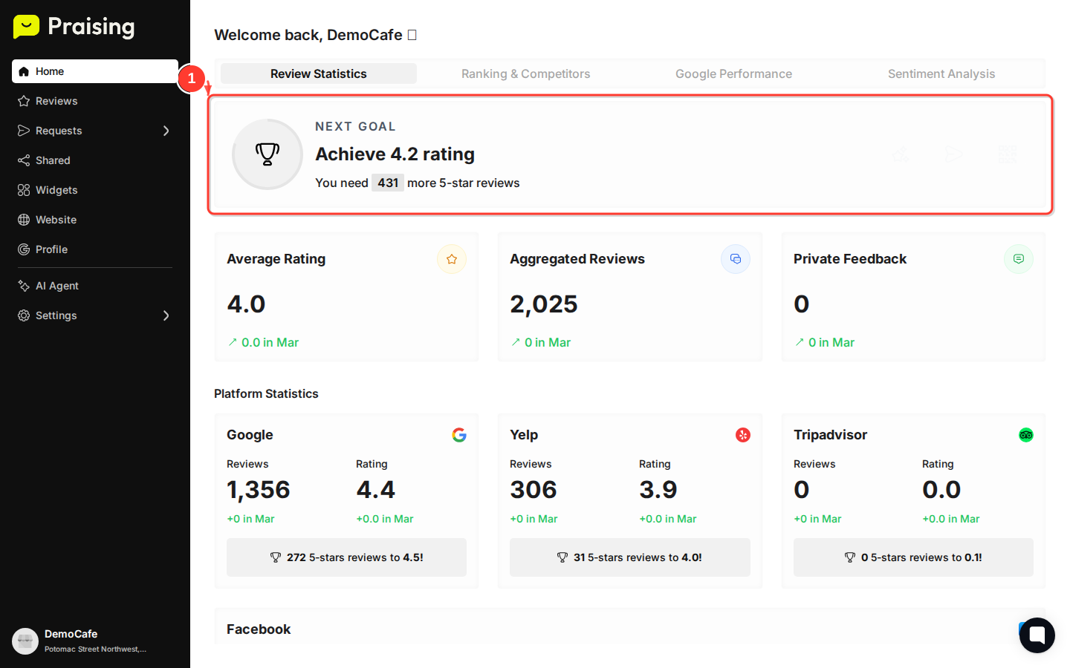Click the Google logo on the Google platform card
Image resolution: width=1070 pixels, height=668 pixels.
(459, 435)
